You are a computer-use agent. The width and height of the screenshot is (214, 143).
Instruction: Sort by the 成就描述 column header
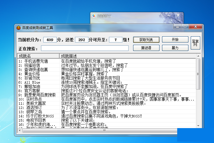(128, 56)
